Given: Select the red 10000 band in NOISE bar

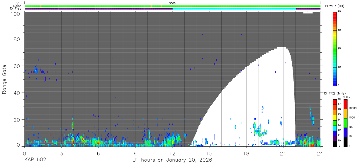Looking at the screenshot, I should (345, 105).
